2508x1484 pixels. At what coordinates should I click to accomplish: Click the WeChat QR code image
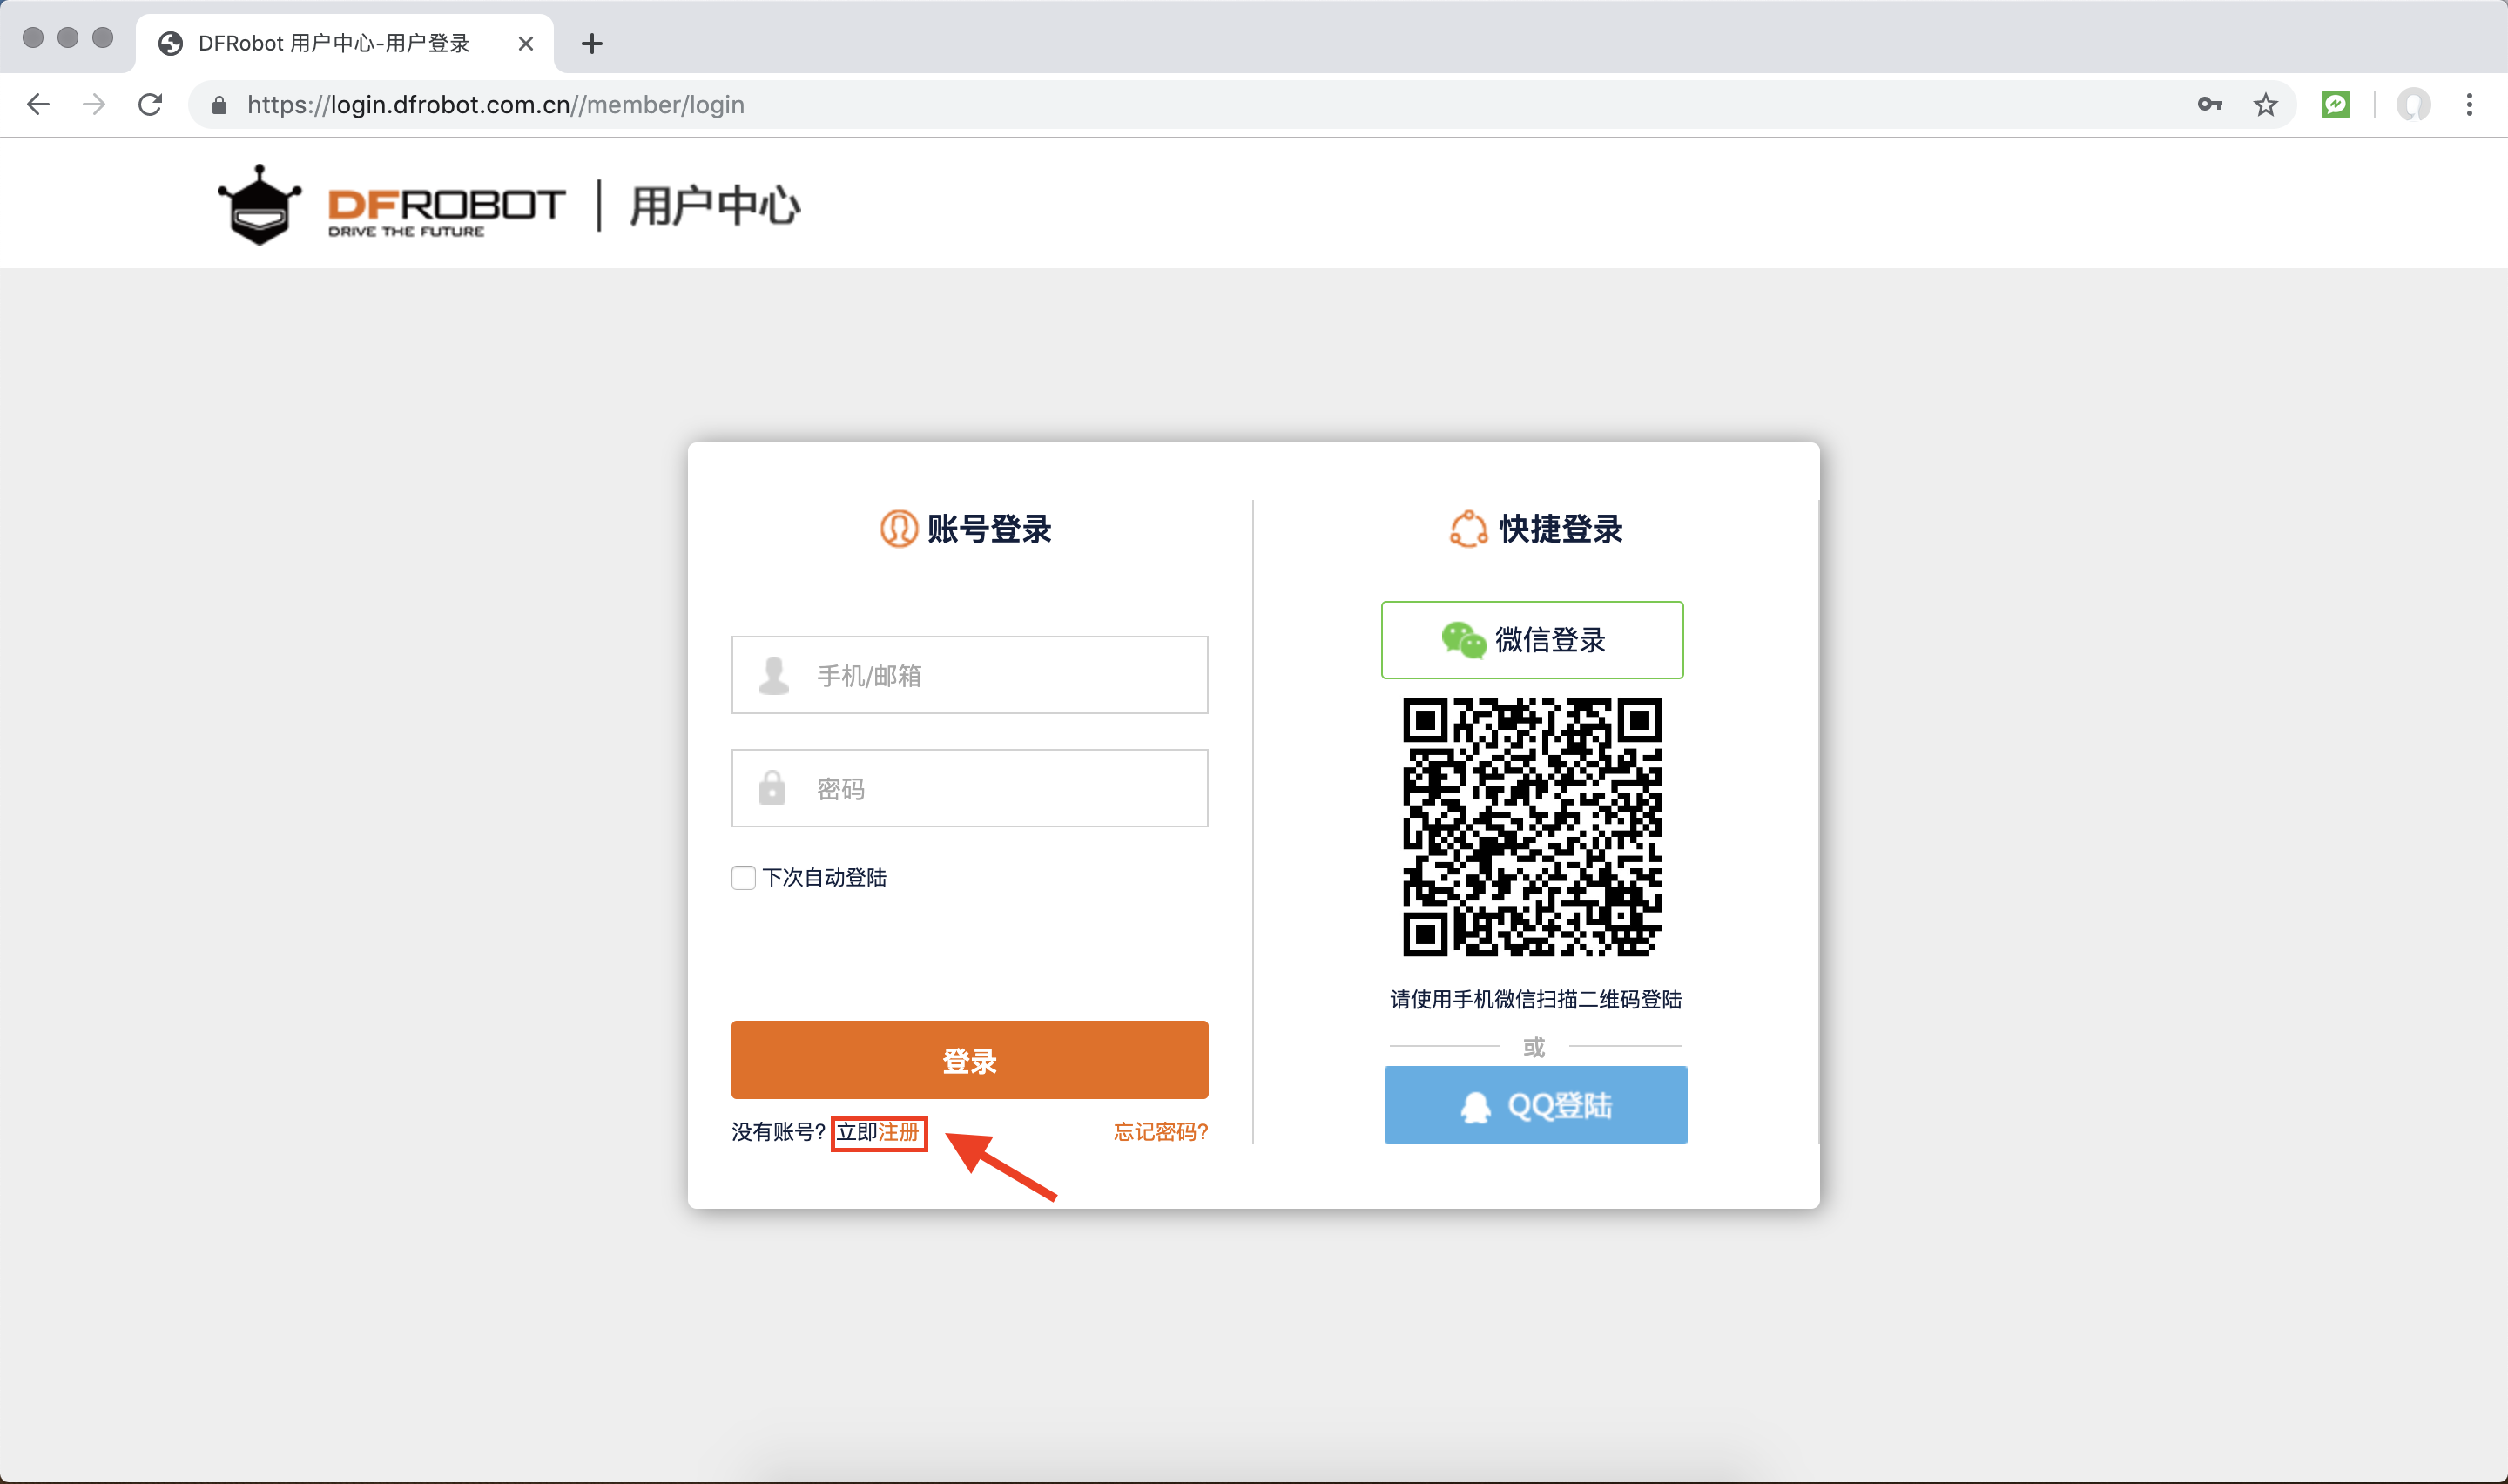coord(1532,827)
